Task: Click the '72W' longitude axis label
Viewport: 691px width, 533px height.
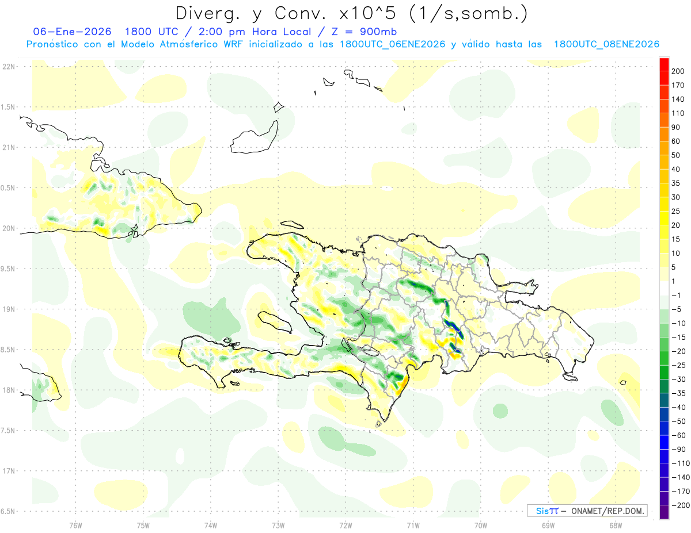Action: tap(345, 526)
